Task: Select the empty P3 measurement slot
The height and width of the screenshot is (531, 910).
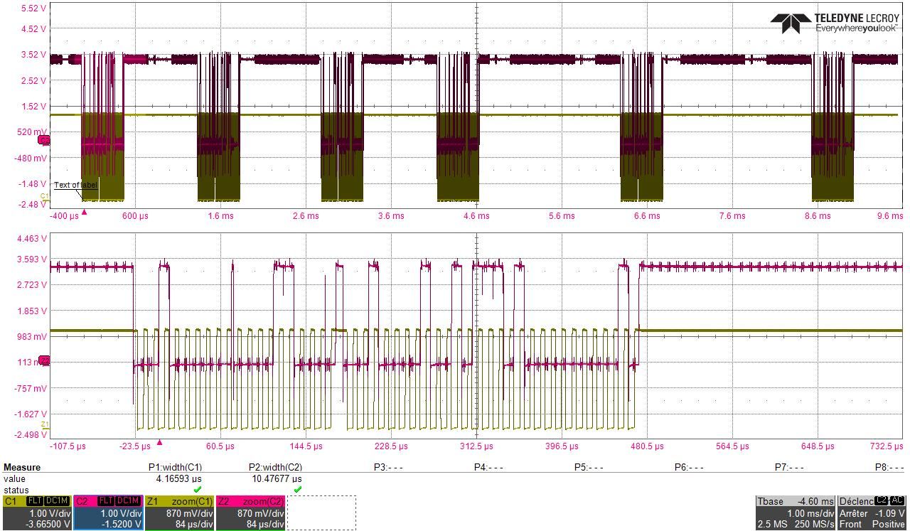Action: 388,467
